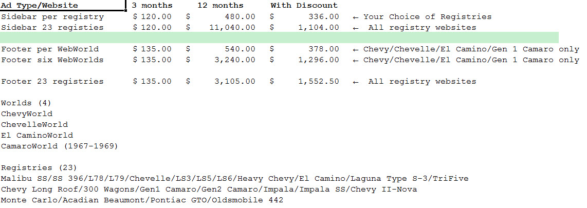Click the "3 months" column header

point(152,6)
